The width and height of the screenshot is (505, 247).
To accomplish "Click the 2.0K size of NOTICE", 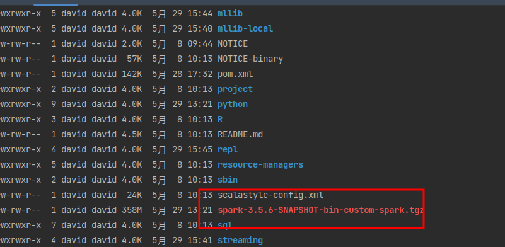I will pyautogui.click(x=132, y=44).
